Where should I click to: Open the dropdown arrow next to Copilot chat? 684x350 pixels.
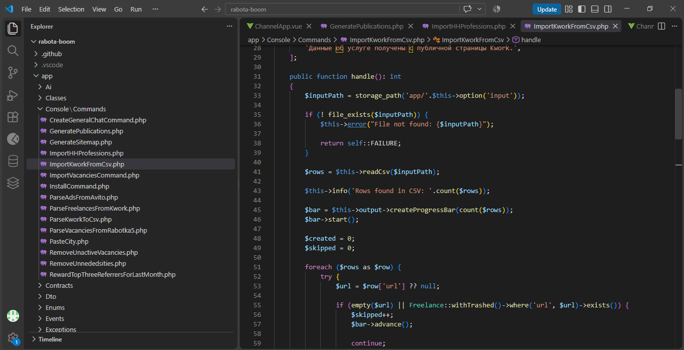click(480, 9)
